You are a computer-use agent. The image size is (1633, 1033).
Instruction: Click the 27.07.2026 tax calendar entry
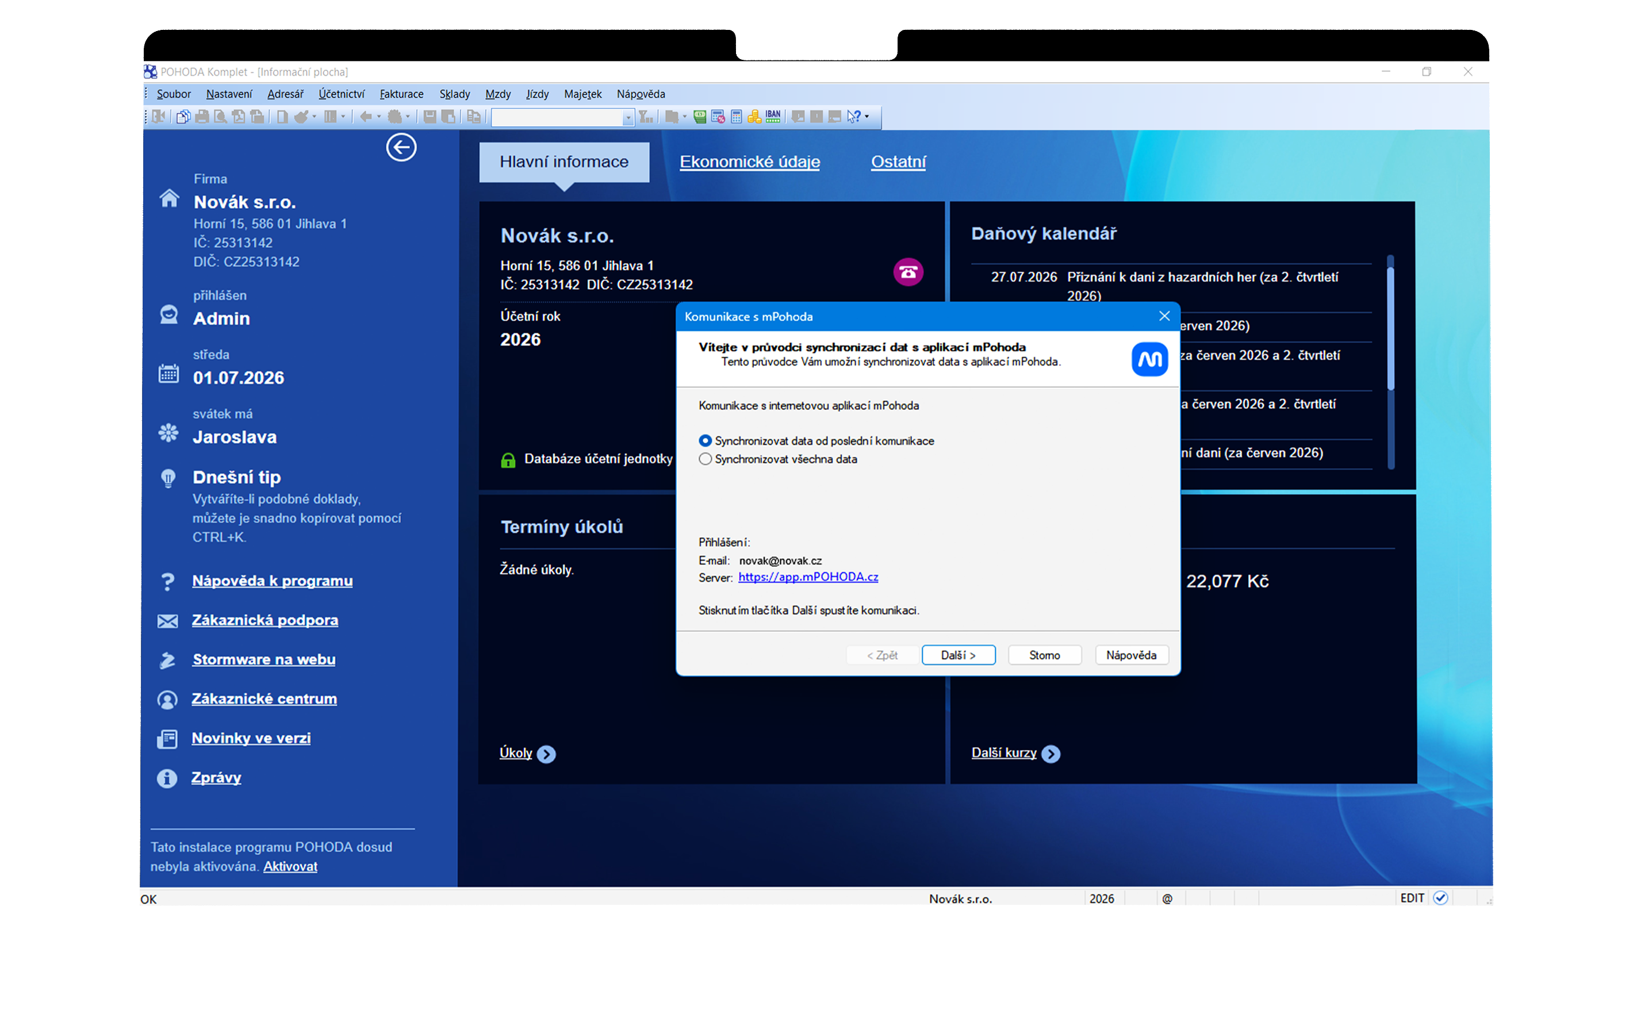click(x=1171, y=286)
